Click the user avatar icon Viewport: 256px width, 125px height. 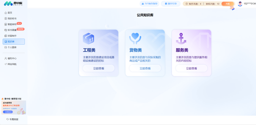pos(240,4)
